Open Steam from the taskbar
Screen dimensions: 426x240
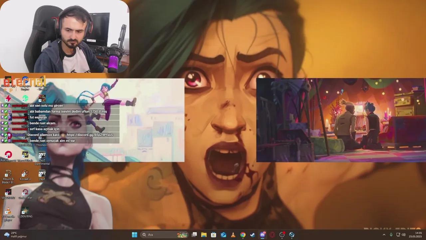(x=253, y=235)
